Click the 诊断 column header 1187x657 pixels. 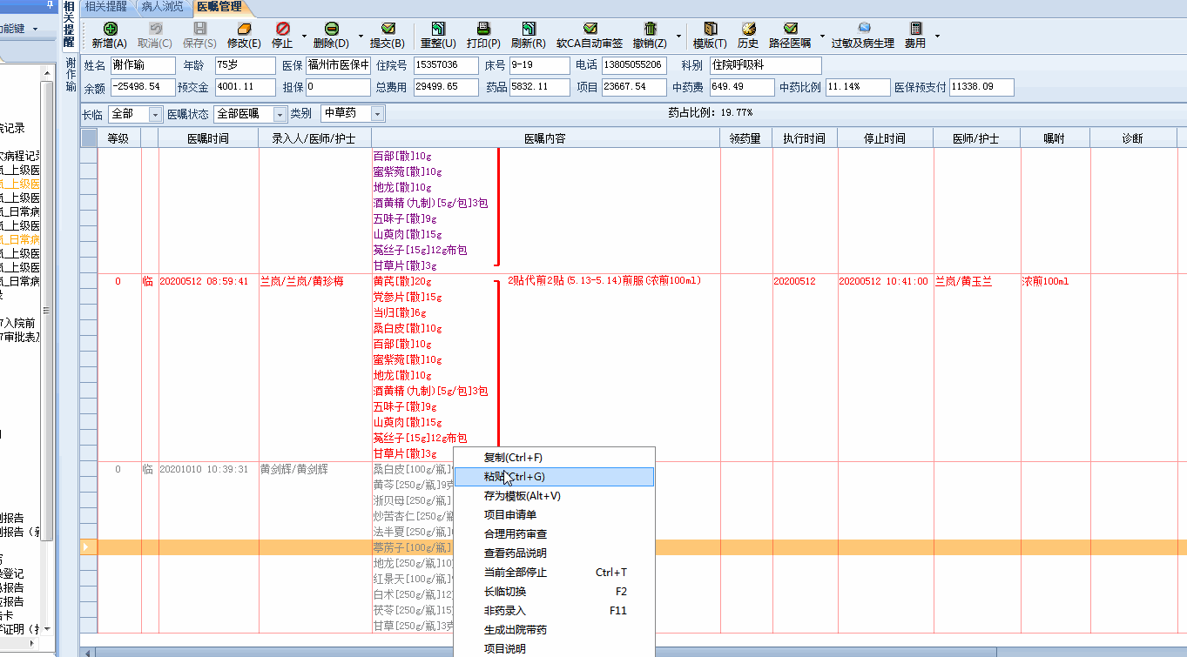pos(1133,138)
